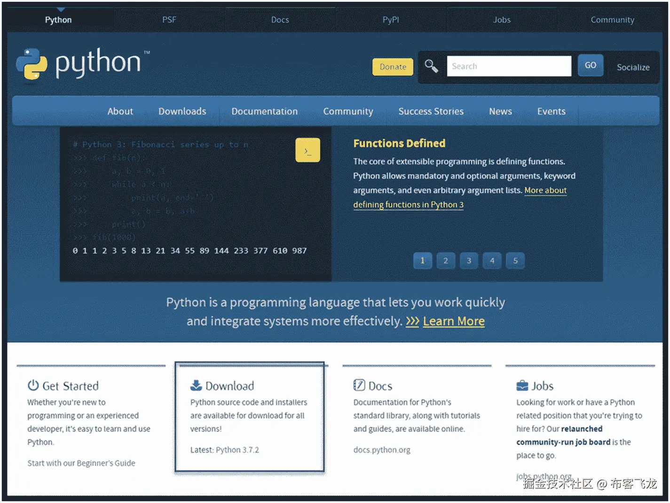
Task: Click the Fibonacci output line in the code panel
Action: (189, 251)
